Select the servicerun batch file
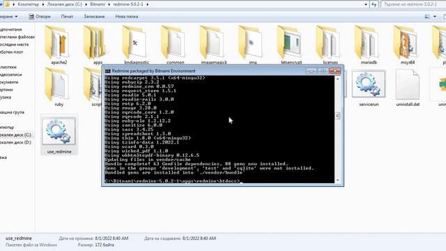The height and width of the screenshot is (251, 446). click(x=369, y=87)
